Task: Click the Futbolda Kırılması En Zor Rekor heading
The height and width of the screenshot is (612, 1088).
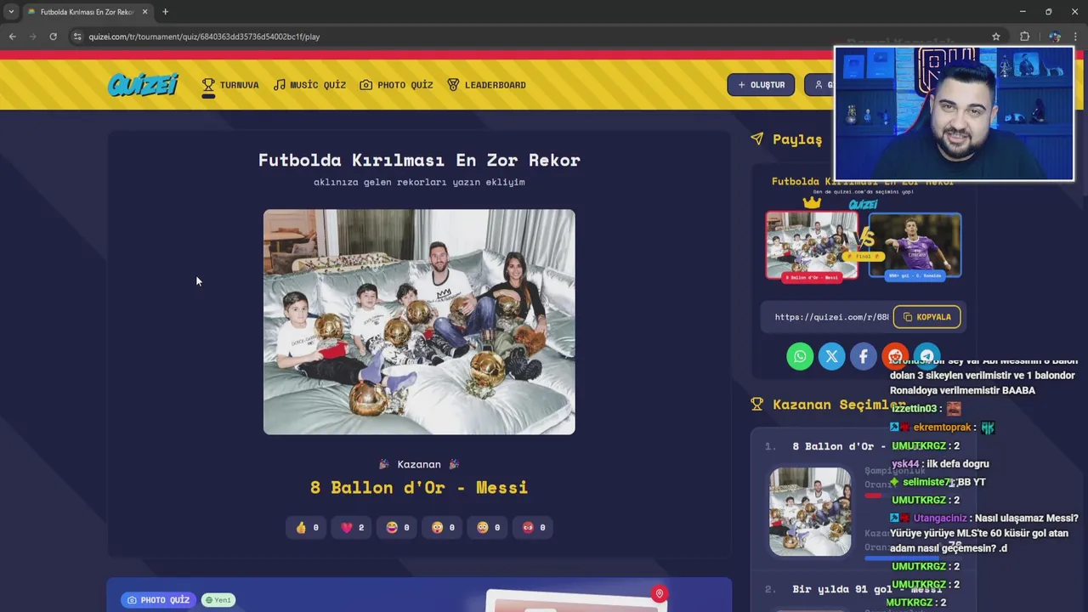Action: point(419,160)
